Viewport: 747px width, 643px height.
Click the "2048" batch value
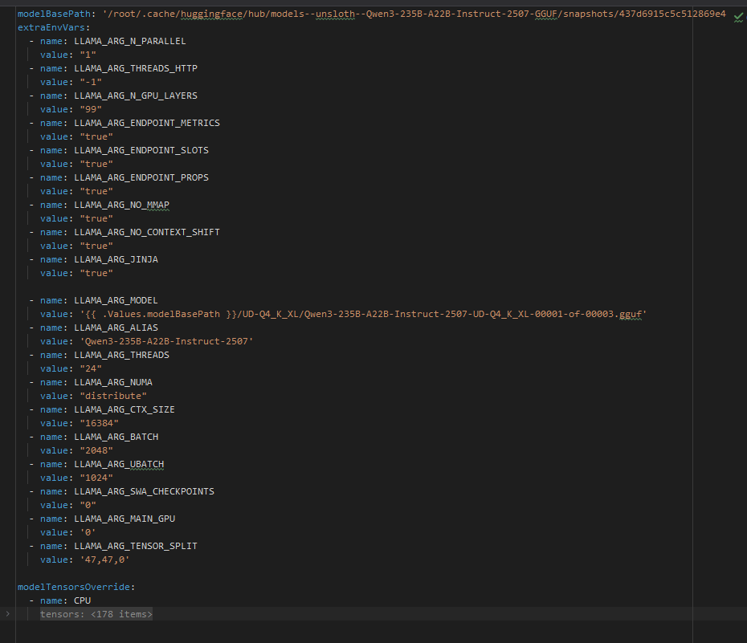[96, 450]
